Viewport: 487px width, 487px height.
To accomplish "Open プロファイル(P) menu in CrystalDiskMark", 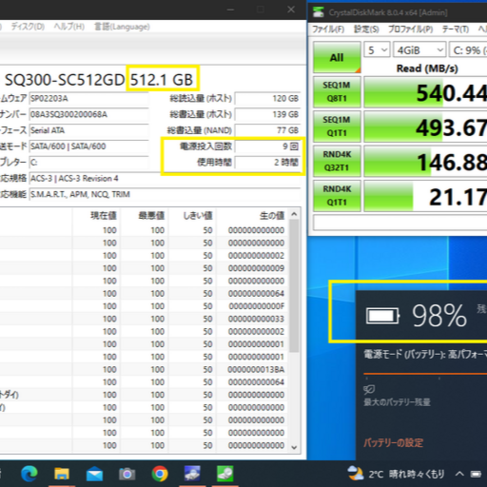I will click(x=411, y=29).
